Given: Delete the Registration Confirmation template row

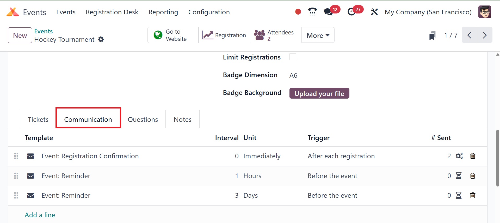Looking at the screenshot, I should [472, 156].
